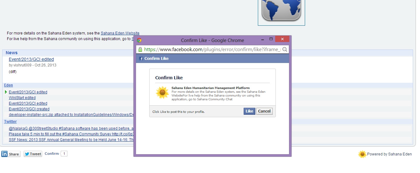Screen dimensions: 420x173
Task: Click the Twitter Tweet button
Action: (33, 154)
